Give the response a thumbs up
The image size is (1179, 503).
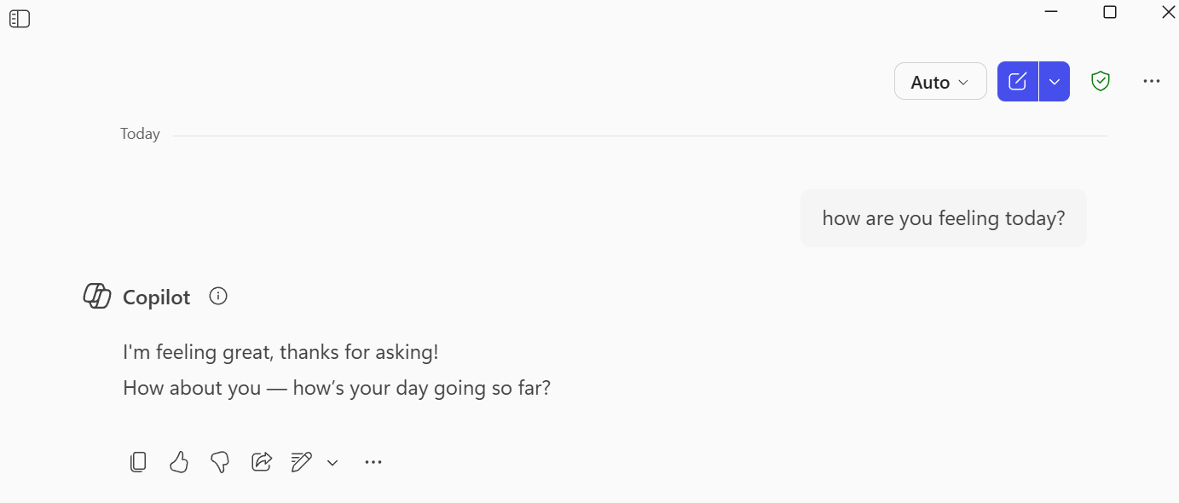[x=178, y=462]
